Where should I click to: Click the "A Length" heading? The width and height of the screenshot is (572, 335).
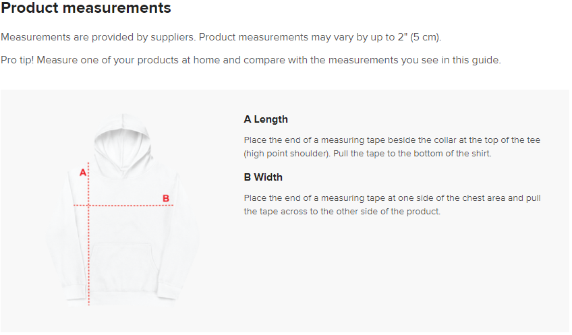(x=266, y=119)
